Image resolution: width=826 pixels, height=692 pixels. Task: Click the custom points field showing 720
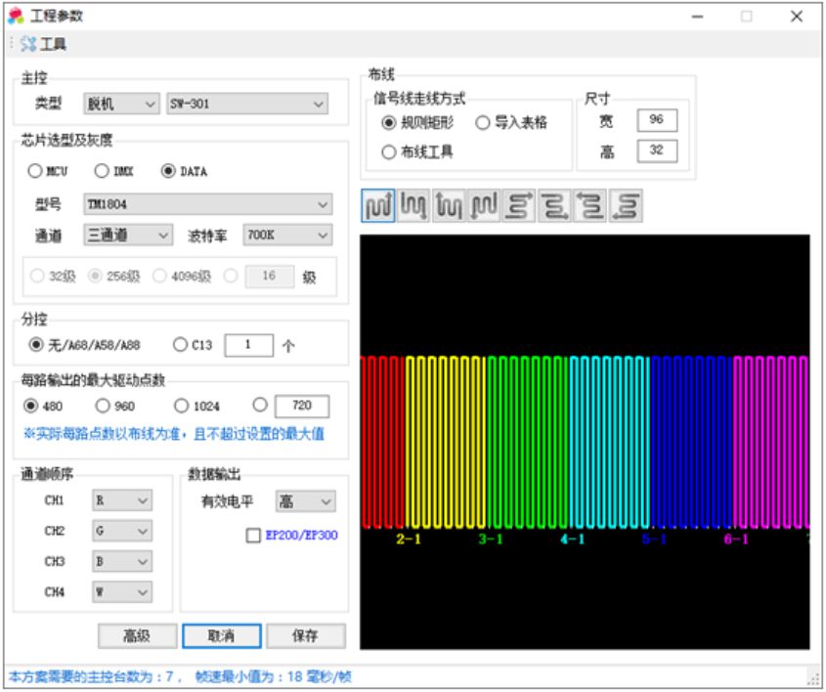(x=302, y=406)
